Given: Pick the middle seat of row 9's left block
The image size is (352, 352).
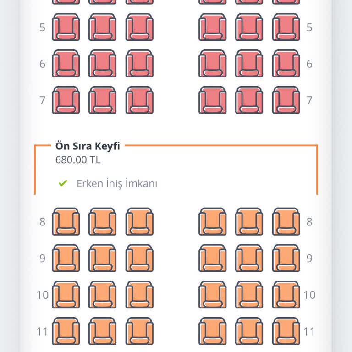Looking at the screenshot, I should 102,258.
